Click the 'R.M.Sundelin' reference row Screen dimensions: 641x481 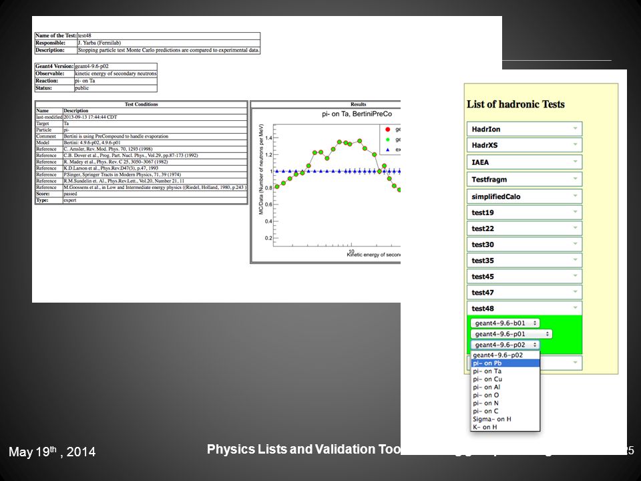[154, 181]
